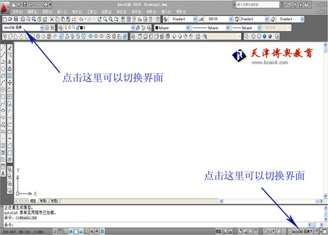The height and width of the screenshot is (235, 328).
Task: Select the Line tool in the draw toolbar
Action: pyautogui.click(x=3, y=48)
